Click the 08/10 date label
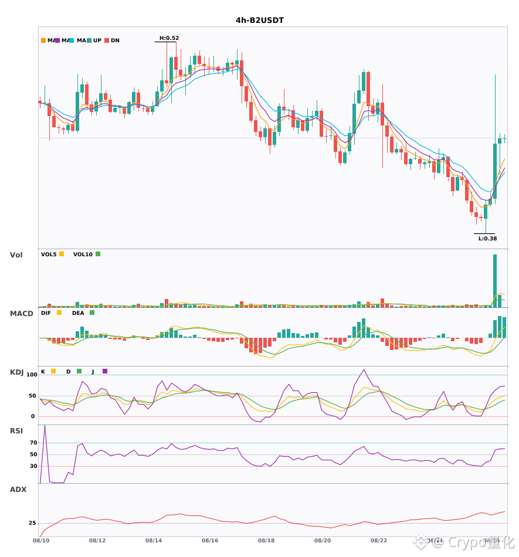519x557 pixels. (x=41, y=541)
